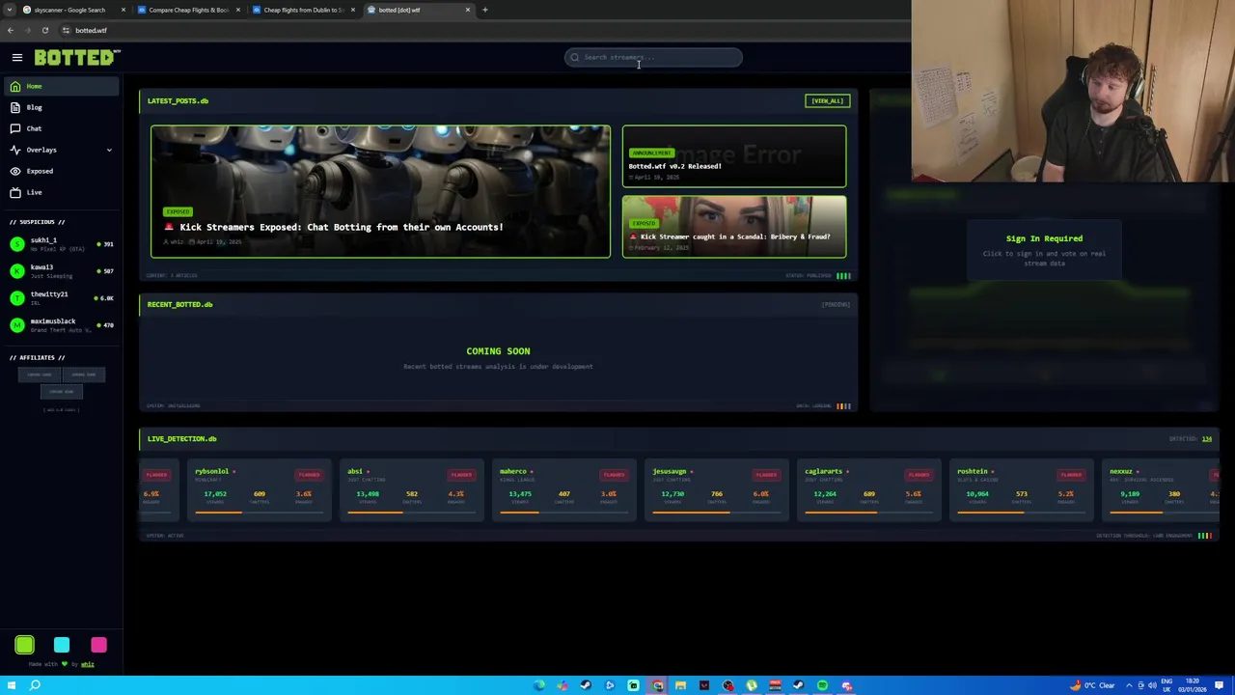Open the Blog page from sidebar
The image size is (1235, 695).
[62, 107]
